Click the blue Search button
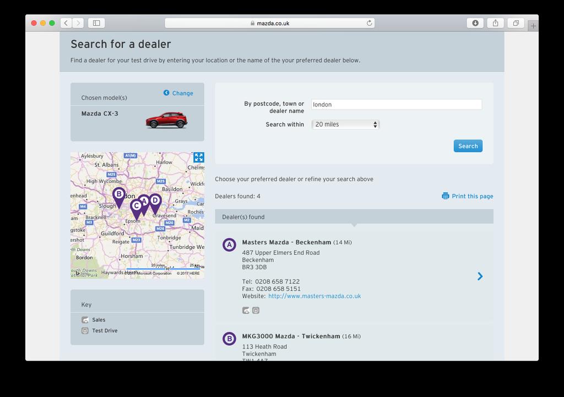The image size is (564, 397). point(468,146)
